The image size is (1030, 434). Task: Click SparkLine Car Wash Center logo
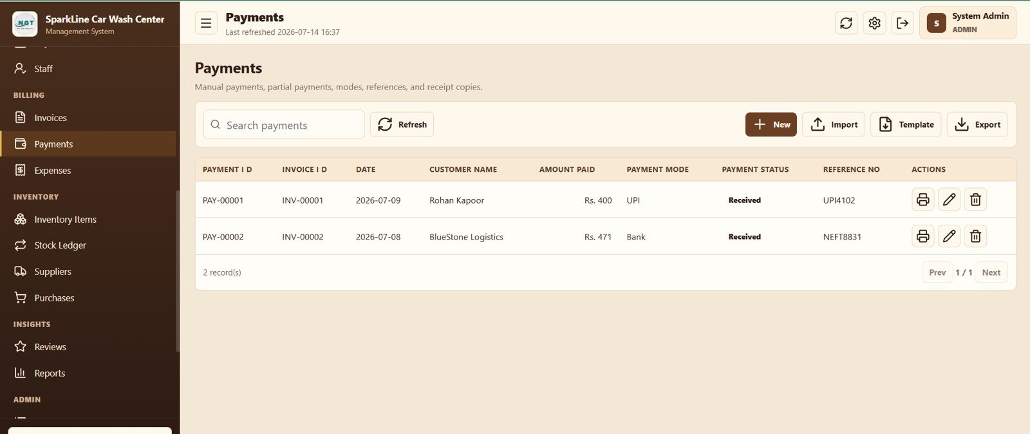click(25, 23)
